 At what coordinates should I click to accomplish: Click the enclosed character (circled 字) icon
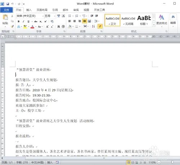tap(63, 27)
